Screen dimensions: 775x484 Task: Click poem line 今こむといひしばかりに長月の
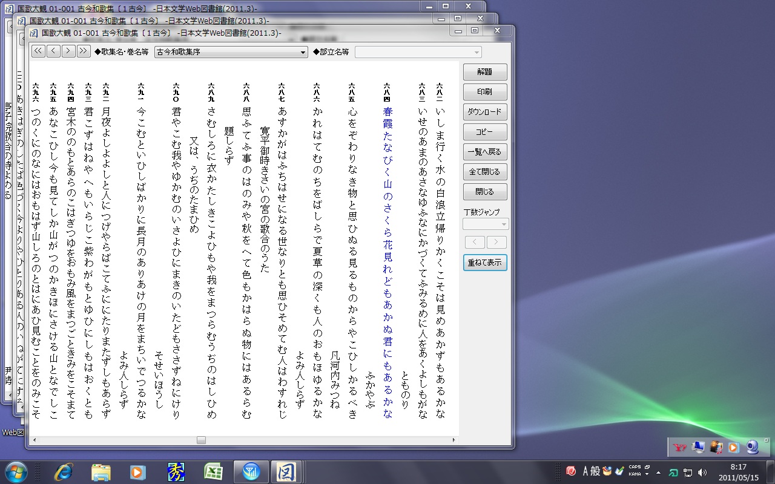point(141,263)
